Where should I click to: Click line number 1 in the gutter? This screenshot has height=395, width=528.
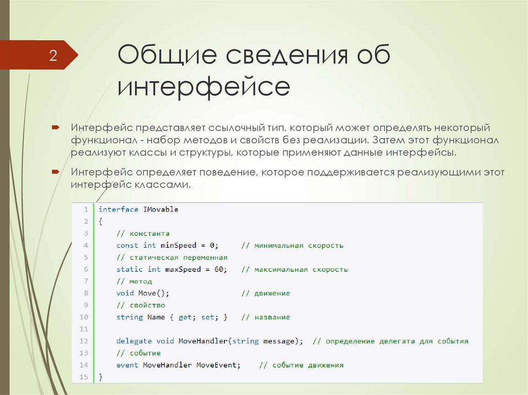tap(86, 209)
